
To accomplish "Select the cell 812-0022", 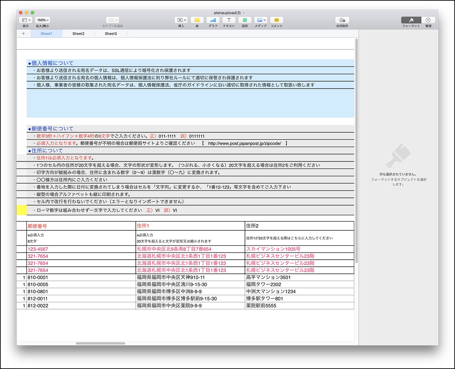I will pos(81,305).
